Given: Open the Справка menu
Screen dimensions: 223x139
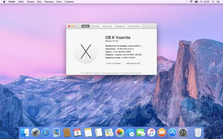Looking at the screenshot, I should (x=69, y=2).
